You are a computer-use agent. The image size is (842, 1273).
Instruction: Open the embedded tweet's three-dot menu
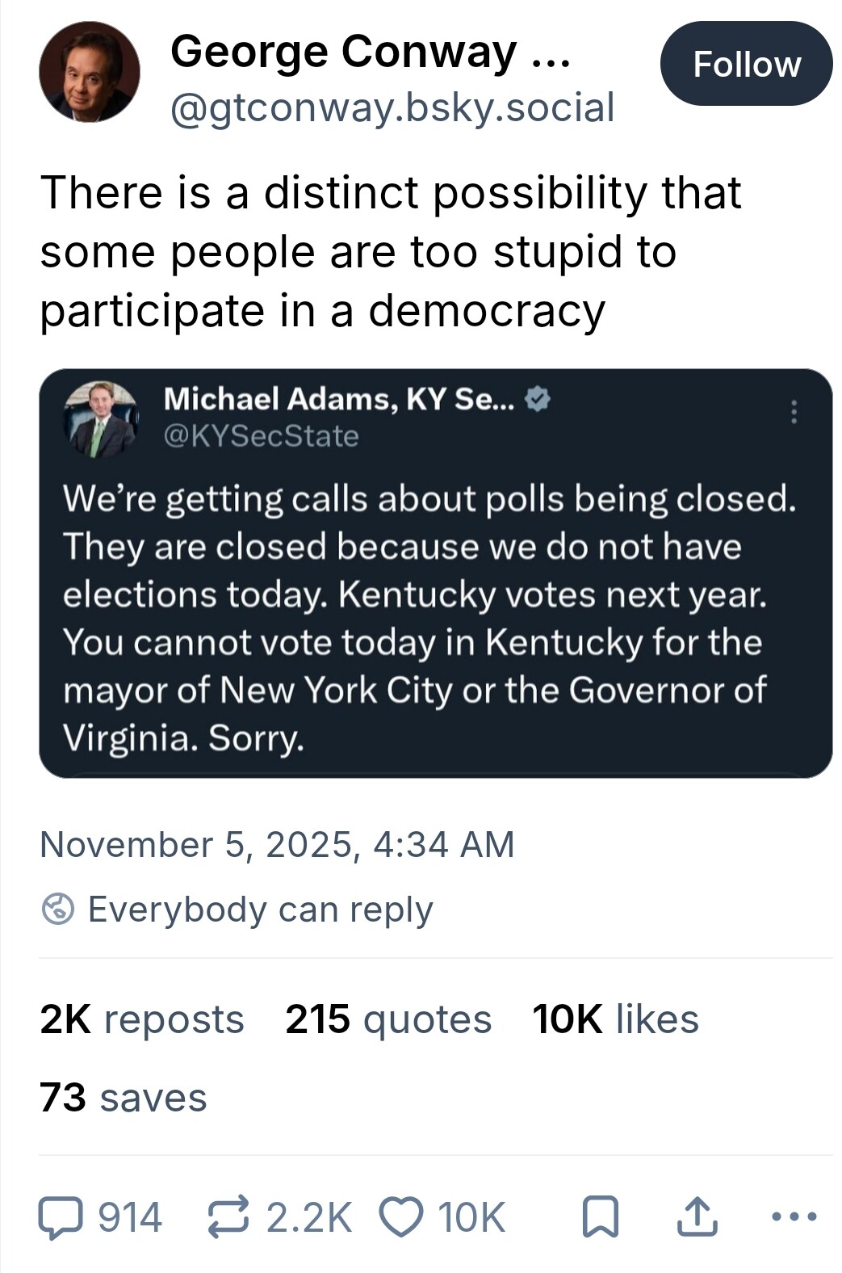tap(794, 412)
